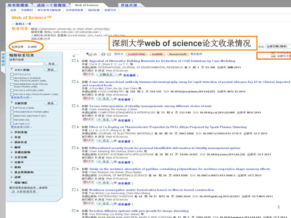Click 更多选项 link after ResearcherID

[x=196, y=54]
